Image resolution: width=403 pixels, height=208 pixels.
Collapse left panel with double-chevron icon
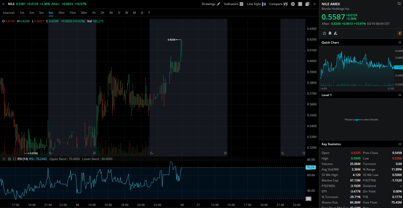click(4, 4)
